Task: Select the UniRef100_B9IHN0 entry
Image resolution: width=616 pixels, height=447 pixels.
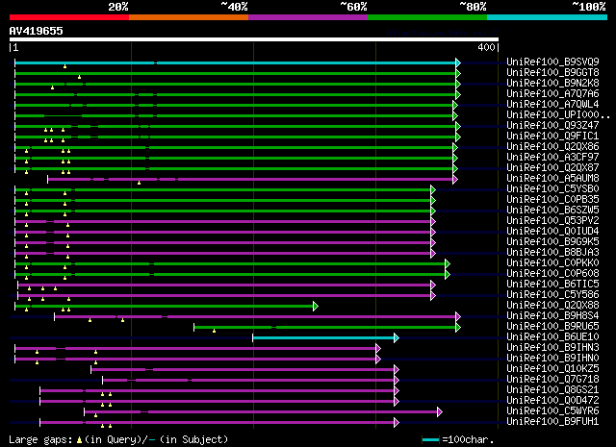Action: [552, 359]
